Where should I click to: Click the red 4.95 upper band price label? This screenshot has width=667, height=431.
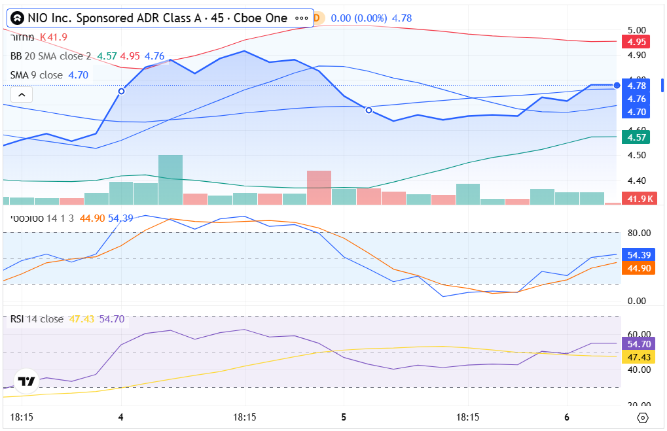[x=636, y=42]
